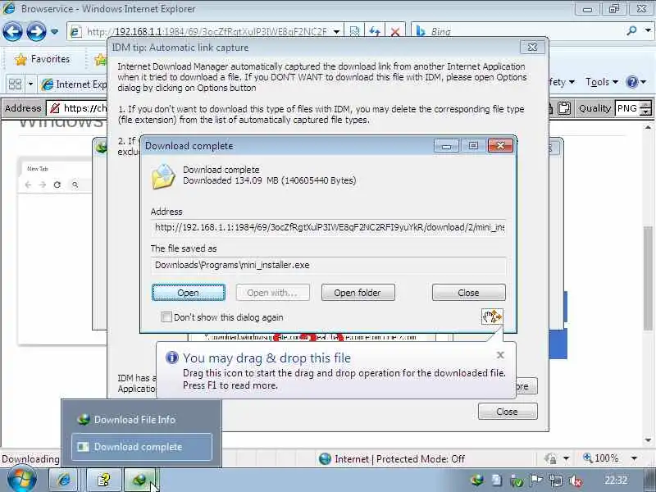656x492 pixels.
Task: Click the search magnifier icon
Action: pyautogui.click(x=631, y=30)
